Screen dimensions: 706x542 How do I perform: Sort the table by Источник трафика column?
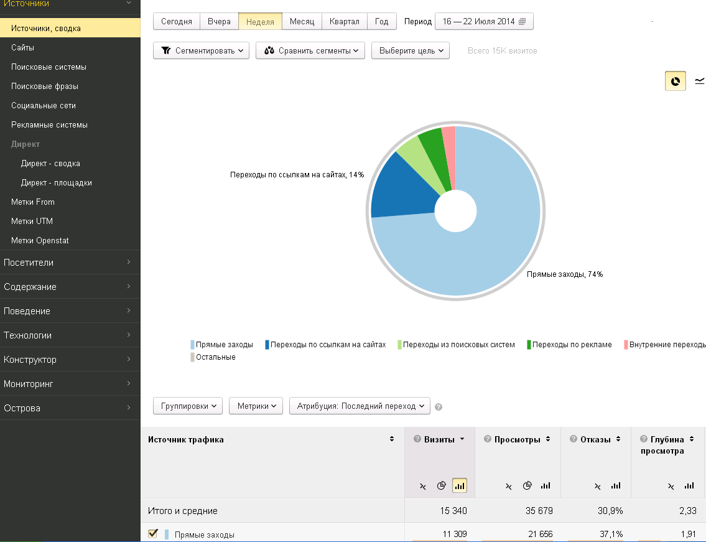(x=391, y=439)
